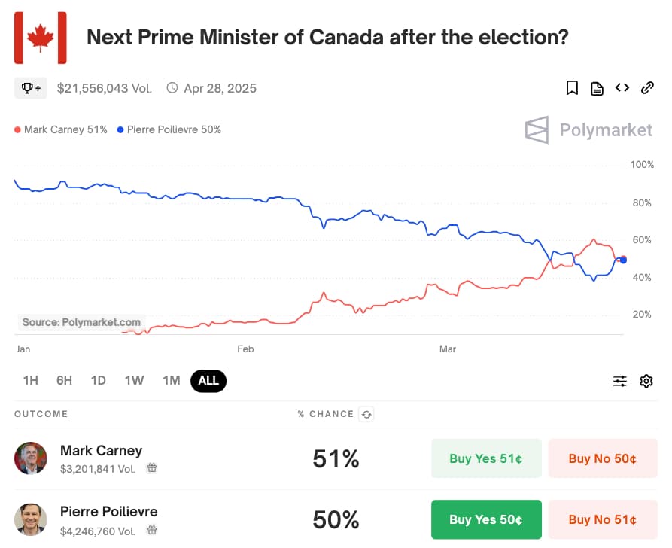Click the trophy plus icon badge
Screen dimensions: 672x548
click(x=31, y=88)
